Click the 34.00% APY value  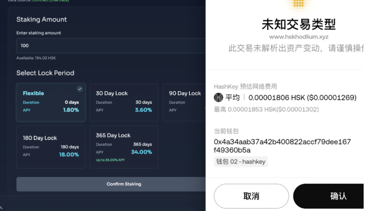point(142,152)
